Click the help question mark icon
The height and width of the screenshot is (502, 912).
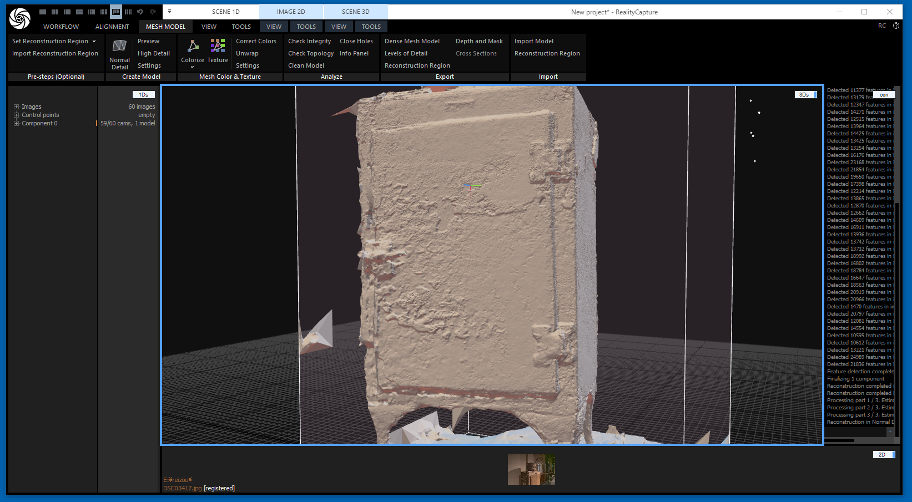click(x=896, y=26)
